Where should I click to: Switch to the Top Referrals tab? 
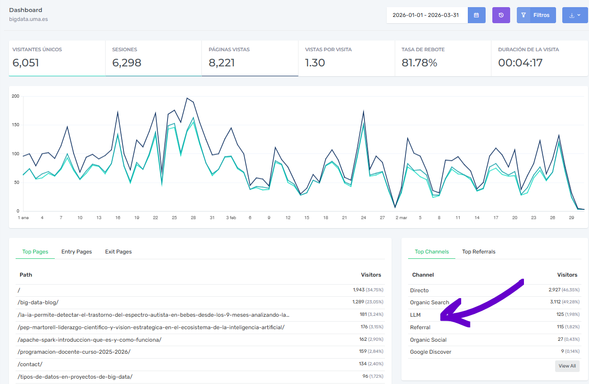479,252
